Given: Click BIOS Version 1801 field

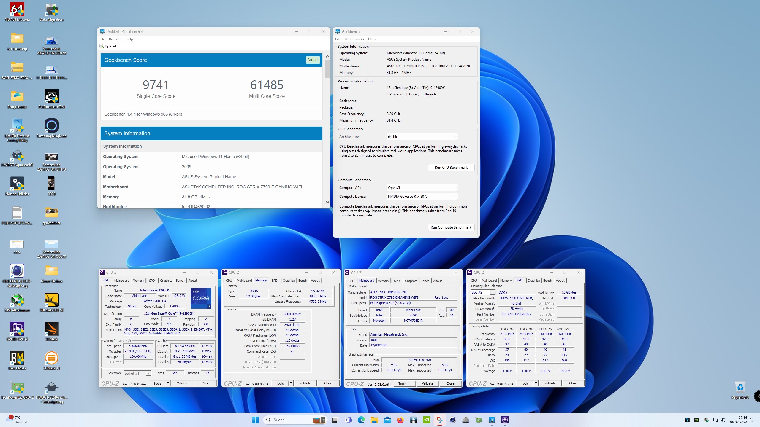Looking at the screenshot, I should (413, 340).
